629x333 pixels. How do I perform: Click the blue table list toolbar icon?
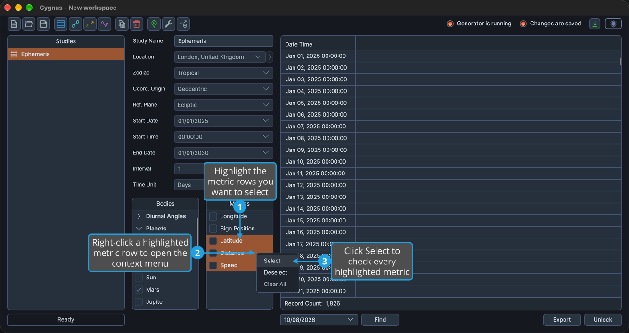click(x=61, y=24)
